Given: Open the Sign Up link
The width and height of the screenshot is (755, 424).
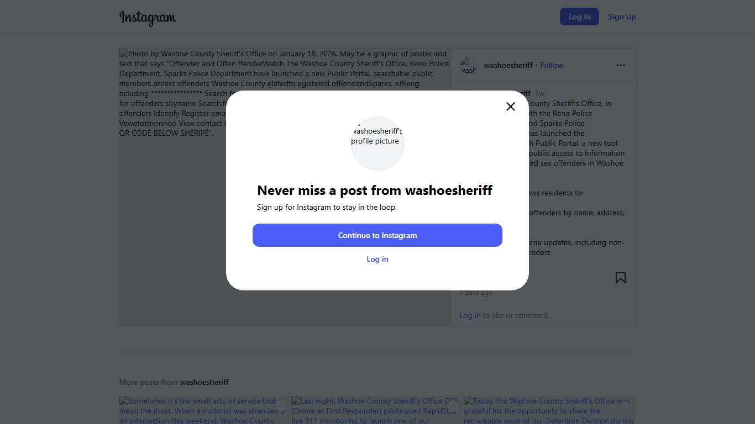Looking at the screenshot, I should pyautogui.click(x=622, y=17).
